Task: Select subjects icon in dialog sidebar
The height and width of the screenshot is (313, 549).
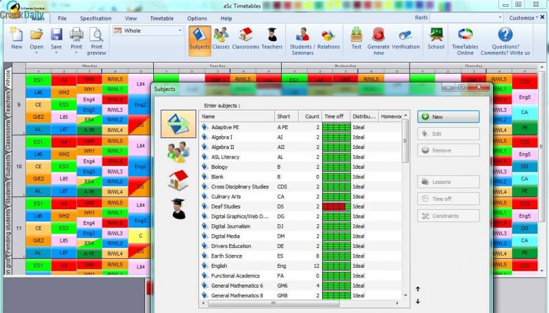Action: pyautogui.click(x=178, y=124)
